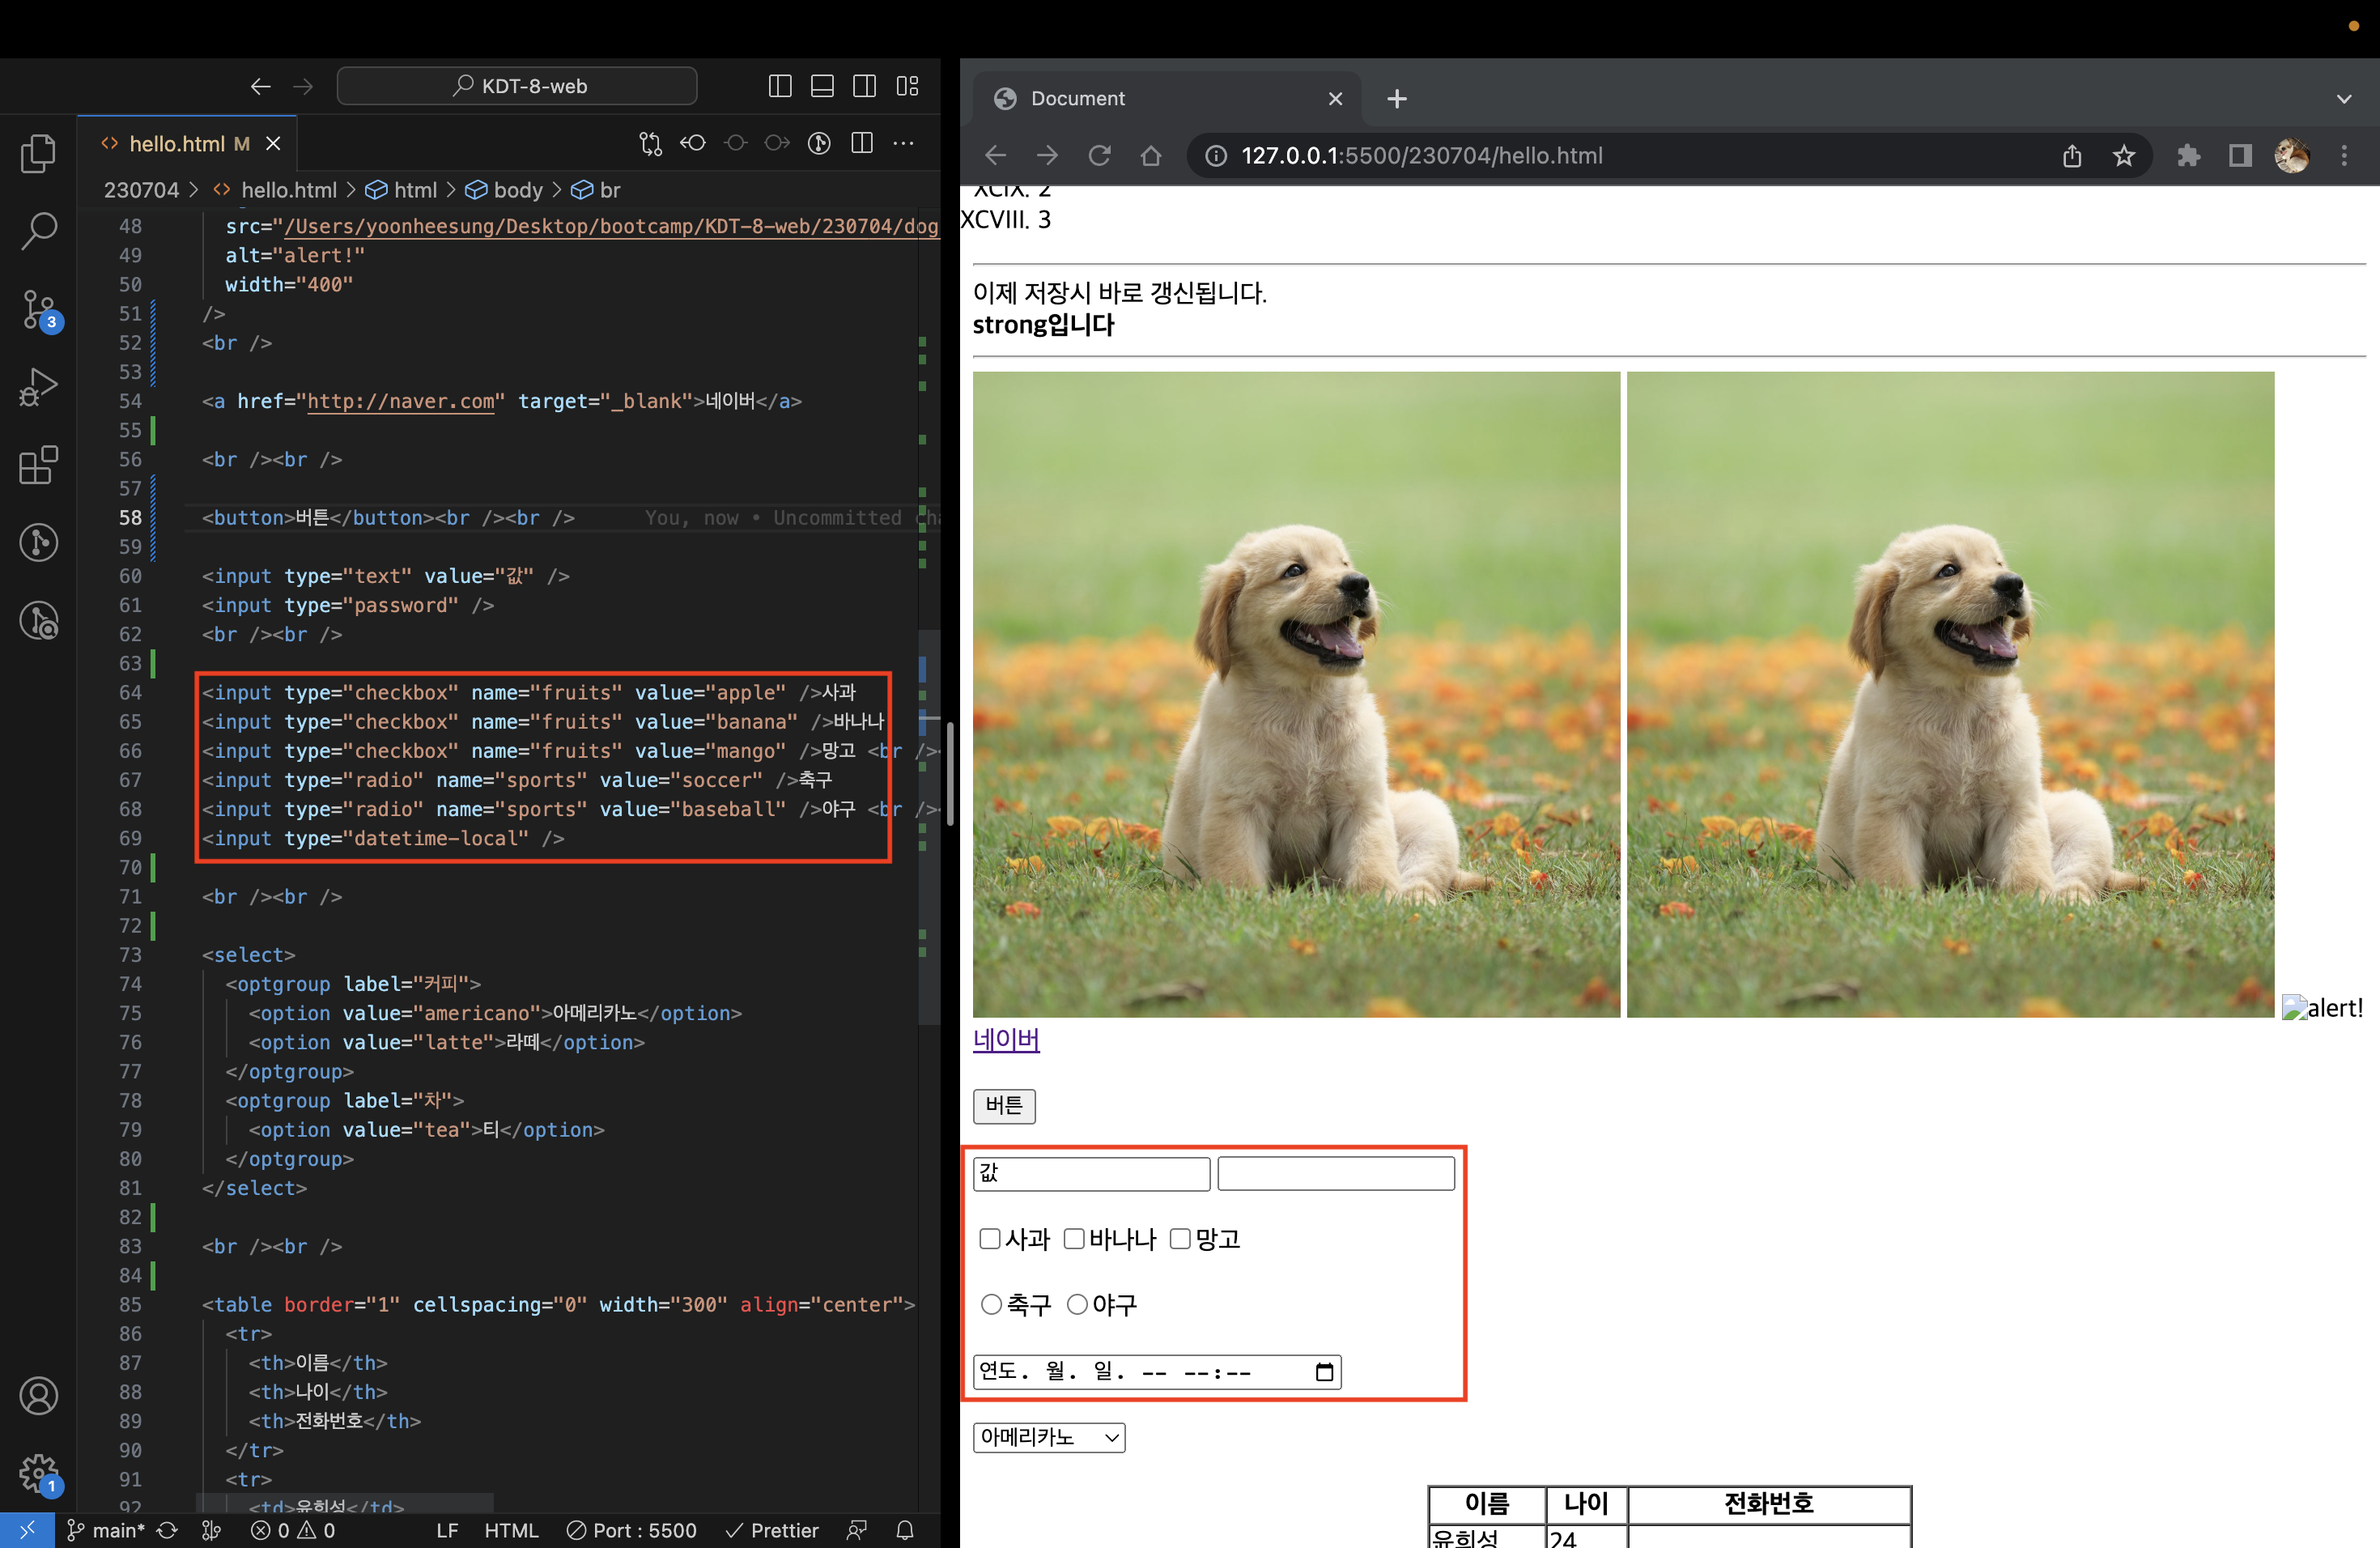Click the Prettier status bar item
Image resolution: width=2380 pixels, height=1548 pixels.
(771, 1530)
